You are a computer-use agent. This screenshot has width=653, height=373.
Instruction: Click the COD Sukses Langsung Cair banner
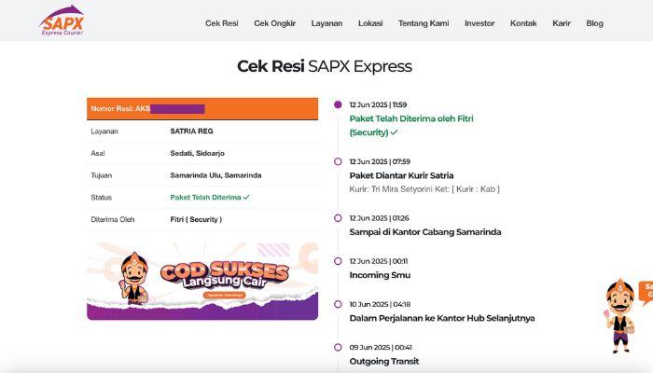pos(202,281)
